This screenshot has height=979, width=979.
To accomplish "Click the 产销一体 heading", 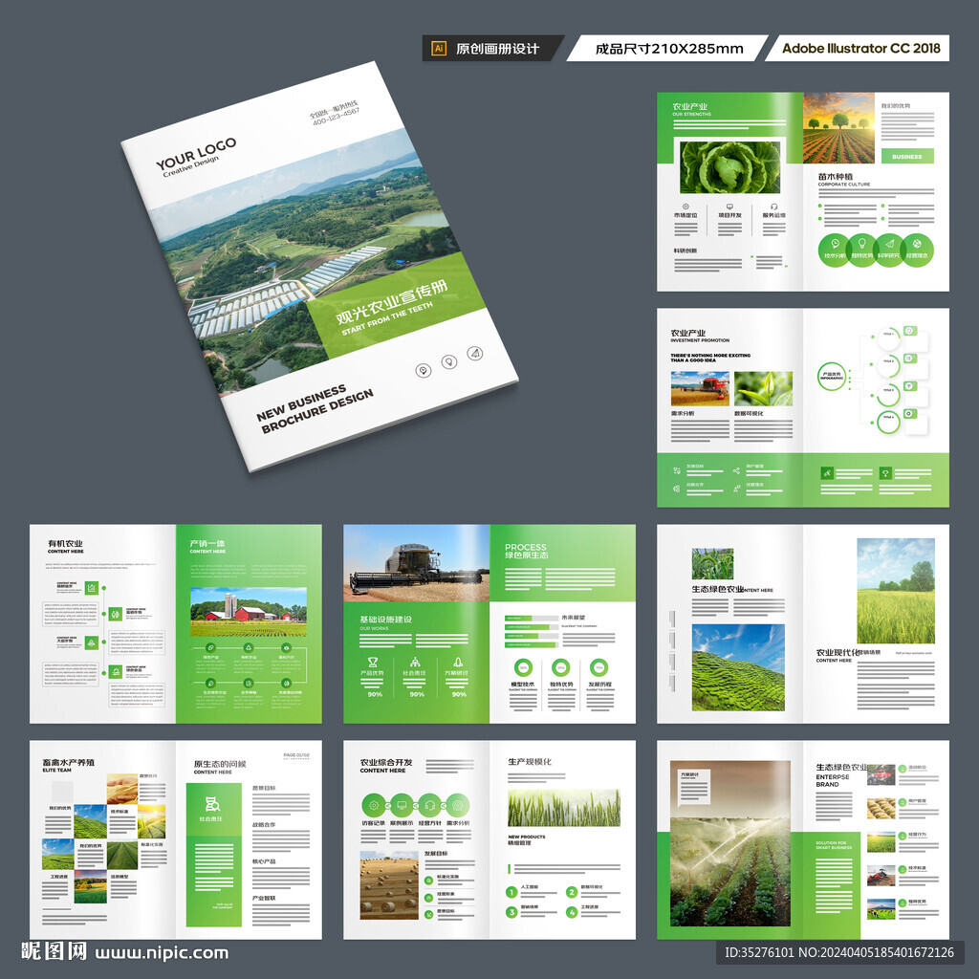I will point(207,544).
